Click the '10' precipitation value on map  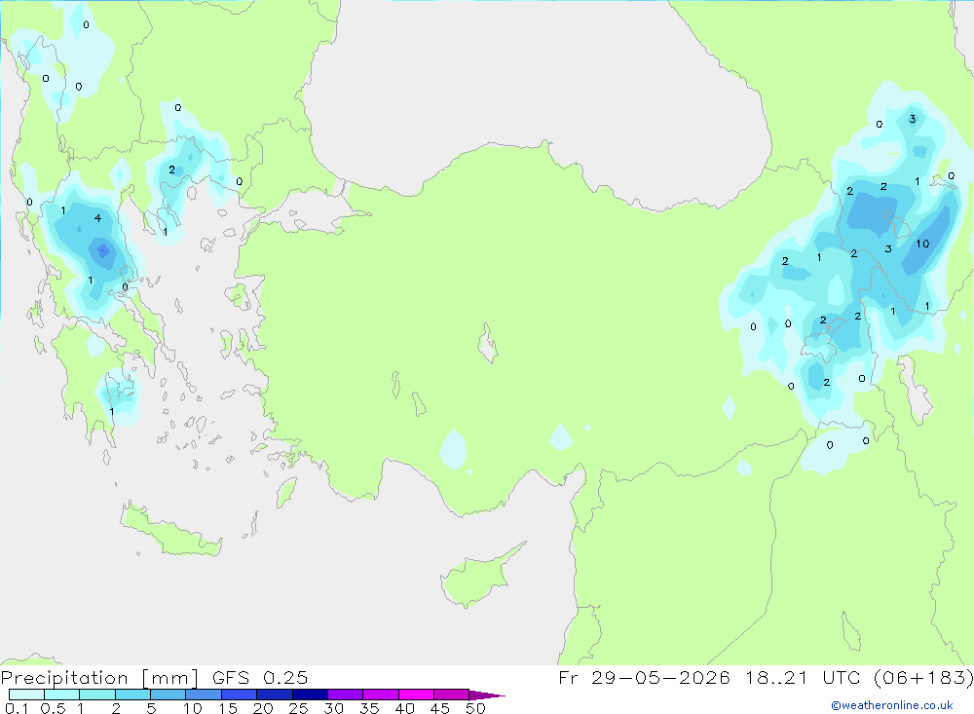tap(922, 244)
